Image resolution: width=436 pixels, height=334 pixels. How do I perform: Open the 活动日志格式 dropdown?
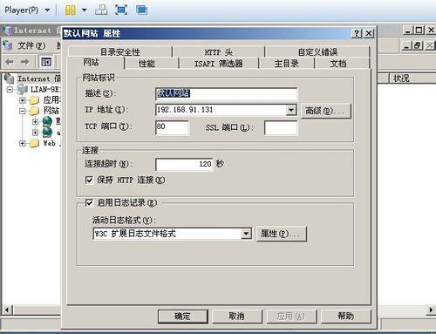[246, 234]
